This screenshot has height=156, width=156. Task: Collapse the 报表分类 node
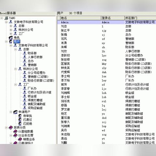point(6,127)
